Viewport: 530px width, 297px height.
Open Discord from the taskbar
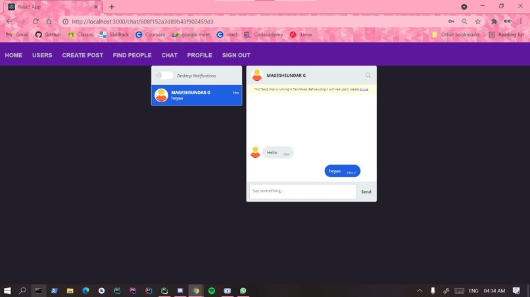point(180,290)
